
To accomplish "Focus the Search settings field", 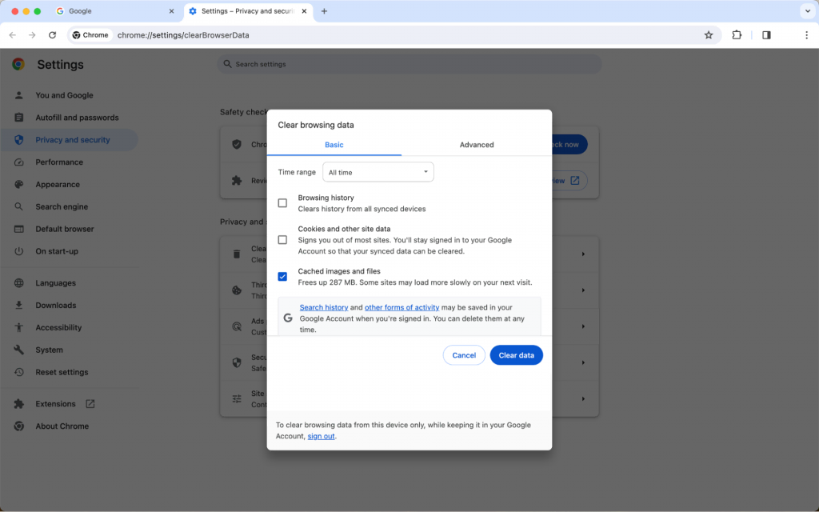I will point(409,64).
